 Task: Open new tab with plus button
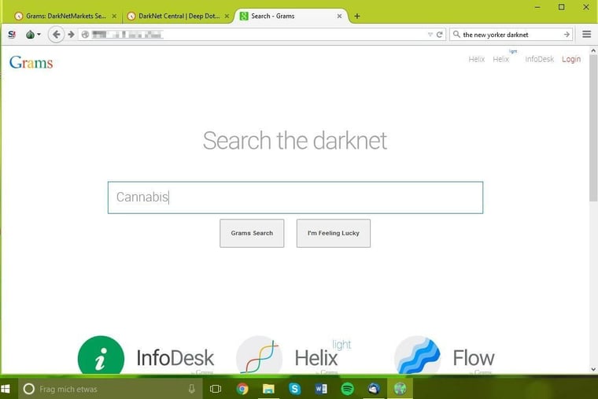357,16
